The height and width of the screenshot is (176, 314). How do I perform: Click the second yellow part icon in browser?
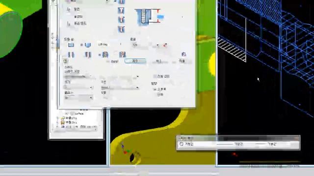63,122
